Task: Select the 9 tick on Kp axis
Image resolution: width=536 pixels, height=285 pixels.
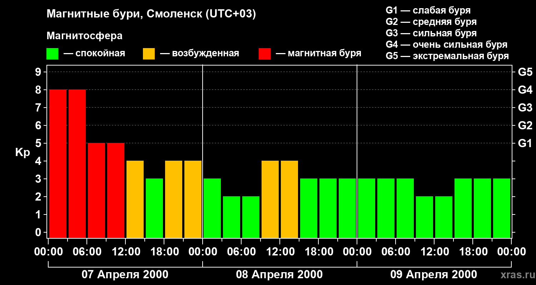Action: 39,72
